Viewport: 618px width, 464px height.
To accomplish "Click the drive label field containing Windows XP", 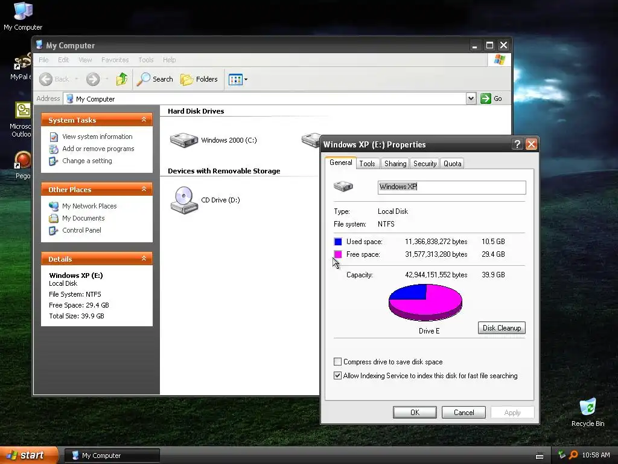I will tap(451, 187).
